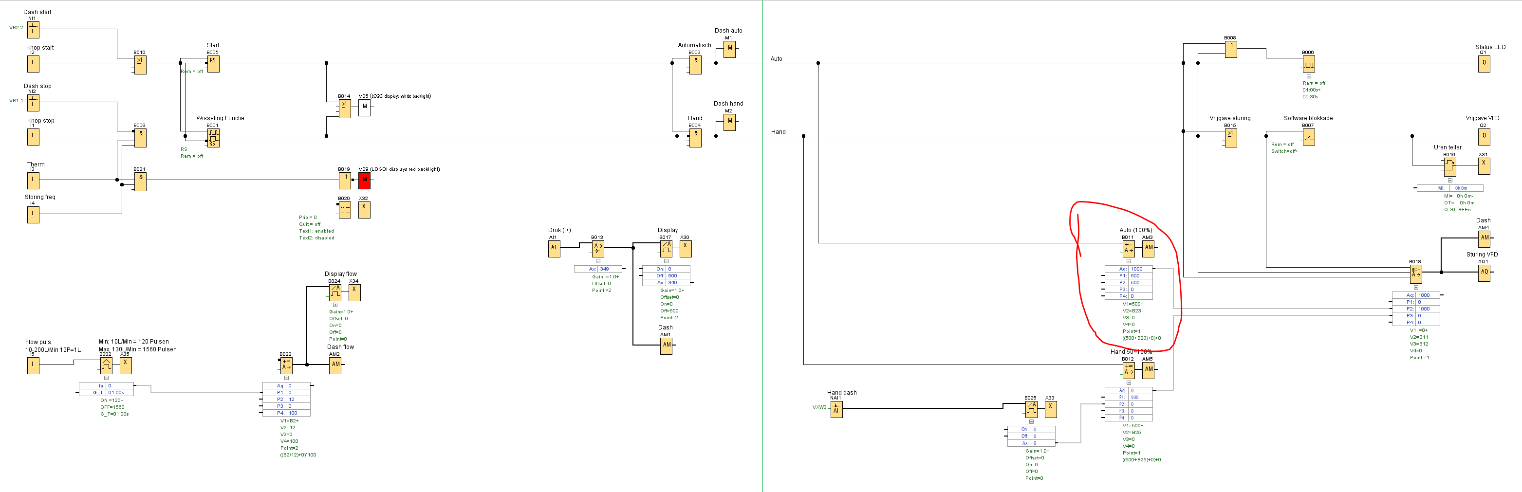Select the B002 threshold trigger block
Viewport: 1522px width, 492px height.
[106, 365]
